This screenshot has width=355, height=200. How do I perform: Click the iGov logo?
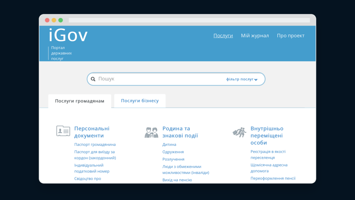click(x=68, y=35)
